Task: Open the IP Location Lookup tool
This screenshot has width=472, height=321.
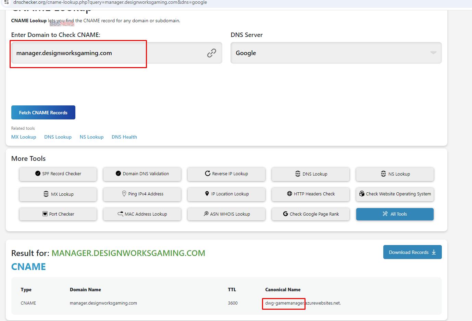Action: point(226,194)
